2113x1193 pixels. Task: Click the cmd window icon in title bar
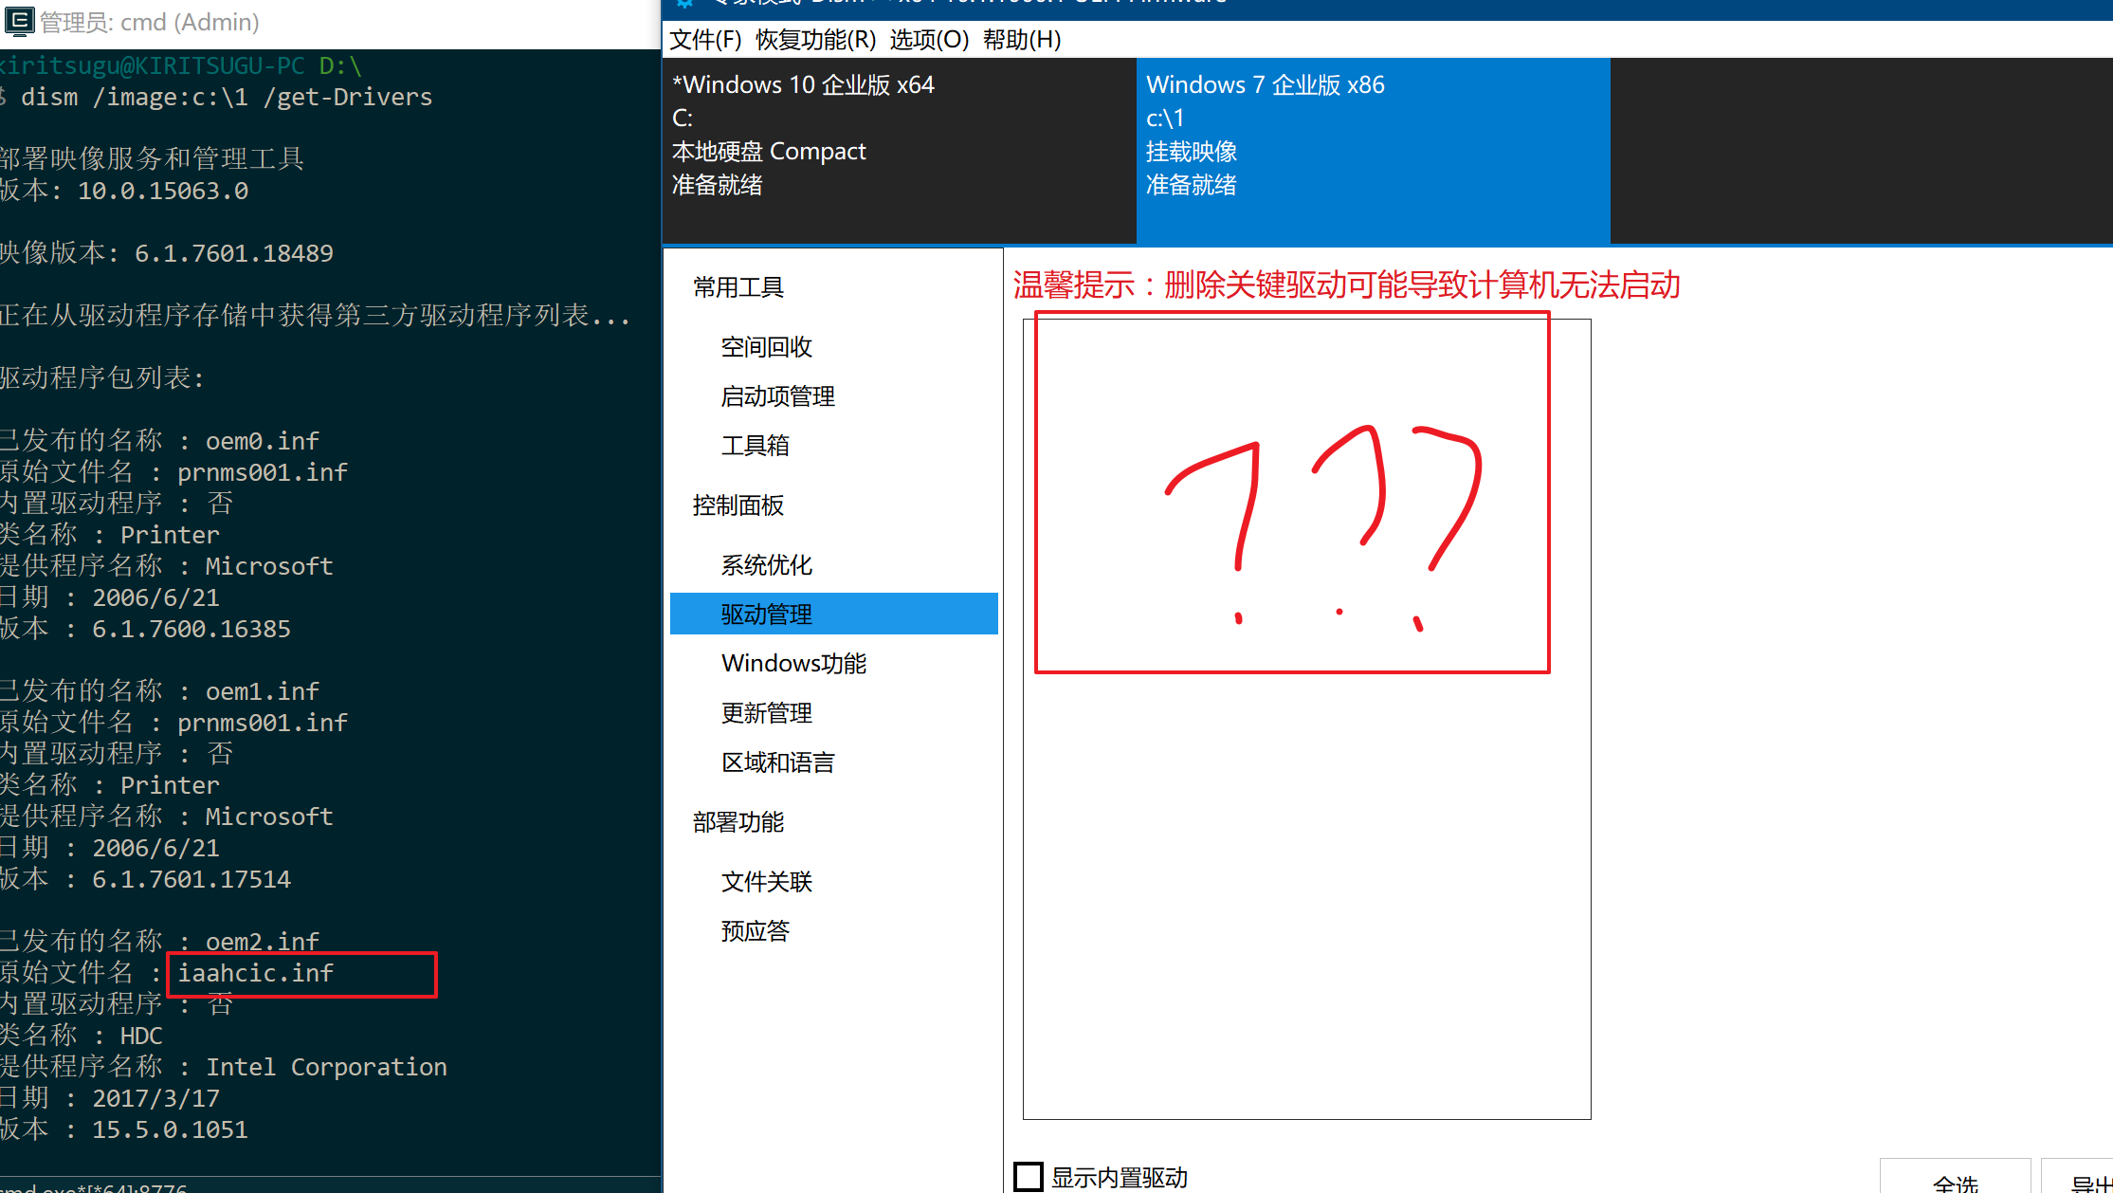[19, 21]
